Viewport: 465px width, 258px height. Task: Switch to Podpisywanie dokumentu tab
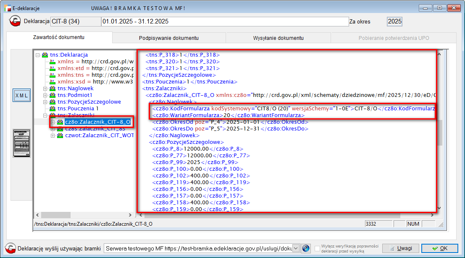click(168, 38)
